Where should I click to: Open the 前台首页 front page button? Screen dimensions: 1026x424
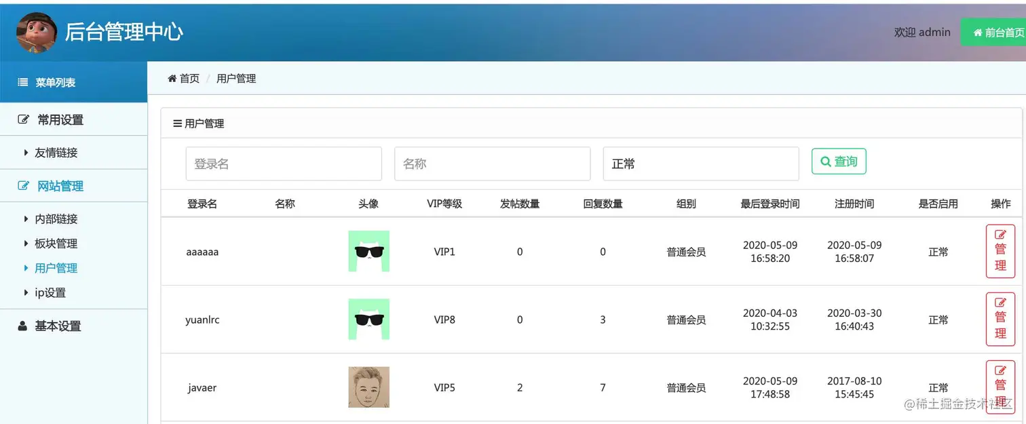(993, 33)
